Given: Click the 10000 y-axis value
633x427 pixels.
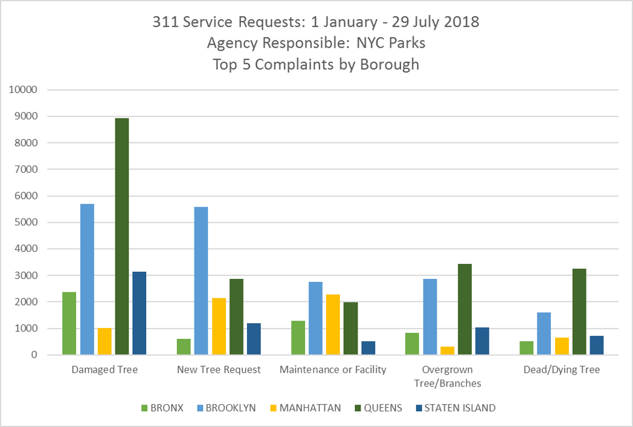Looking at the screenshot, I should [23, 90].
